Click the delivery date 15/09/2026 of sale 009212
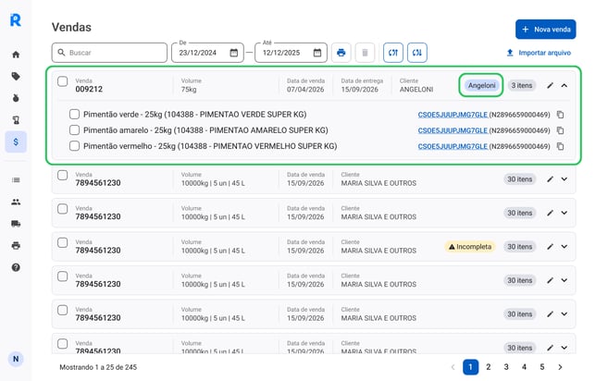 pos(360,90)
